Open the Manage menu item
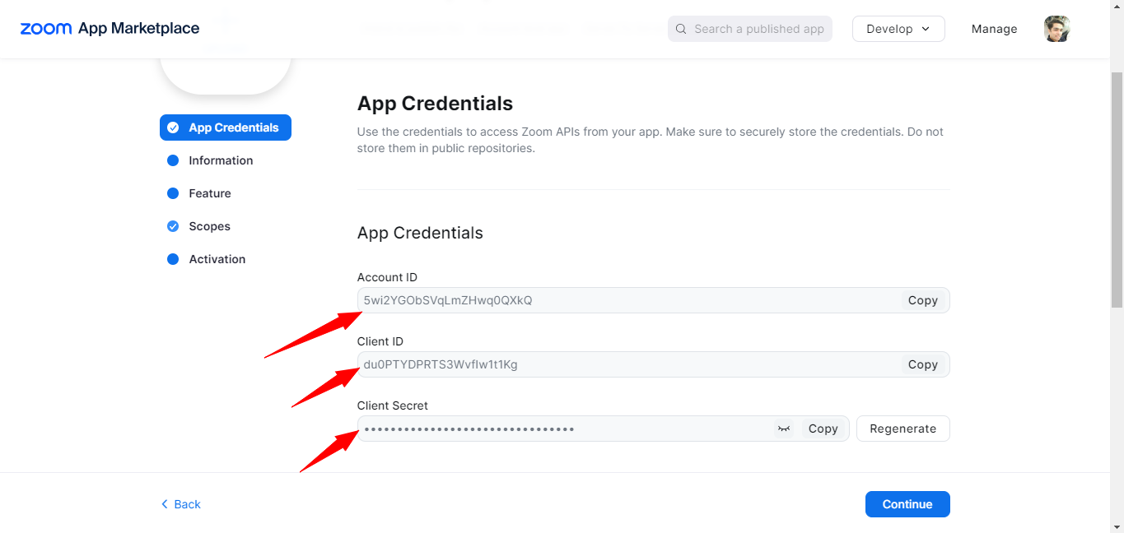Image resolution: width=1124 pixels, height=533 pixels. pos(994,29)
